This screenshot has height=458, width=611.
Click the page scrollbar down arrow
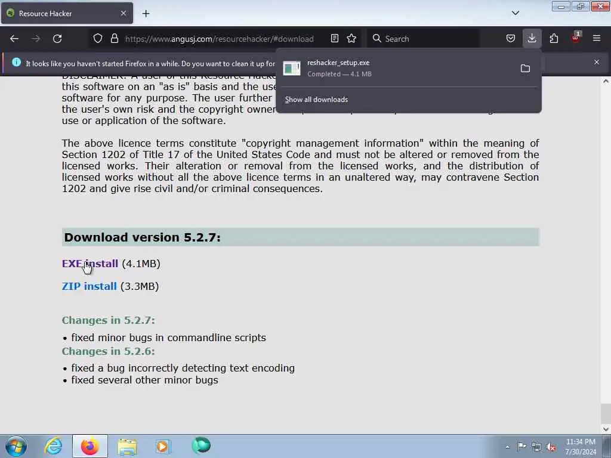(606, 429)
